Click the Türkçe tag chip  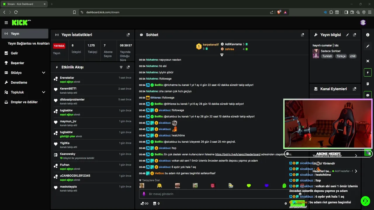coord(341,56)
